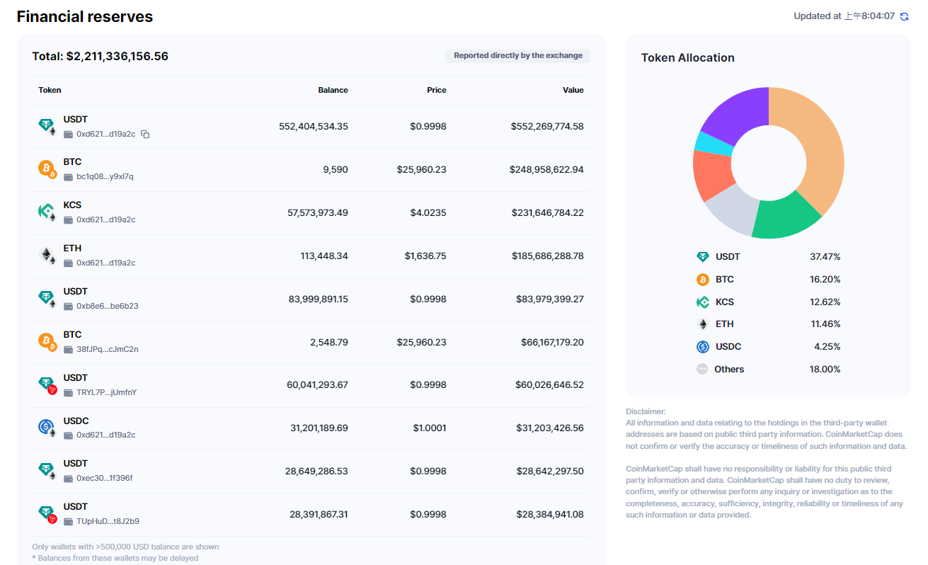Select the peach USDT segment of the donut chart
928x565 pixels.
[x=821, y=142]
